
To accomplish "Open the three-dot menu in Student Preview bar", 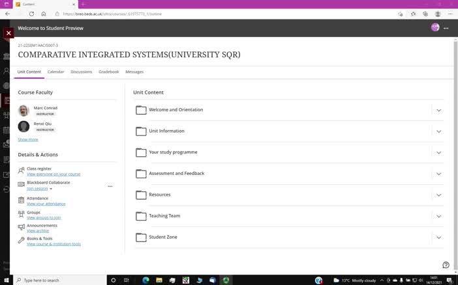I will point(446,28).
